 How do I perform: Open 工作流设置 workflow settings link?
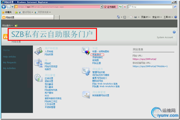click(x=50, y=104)
